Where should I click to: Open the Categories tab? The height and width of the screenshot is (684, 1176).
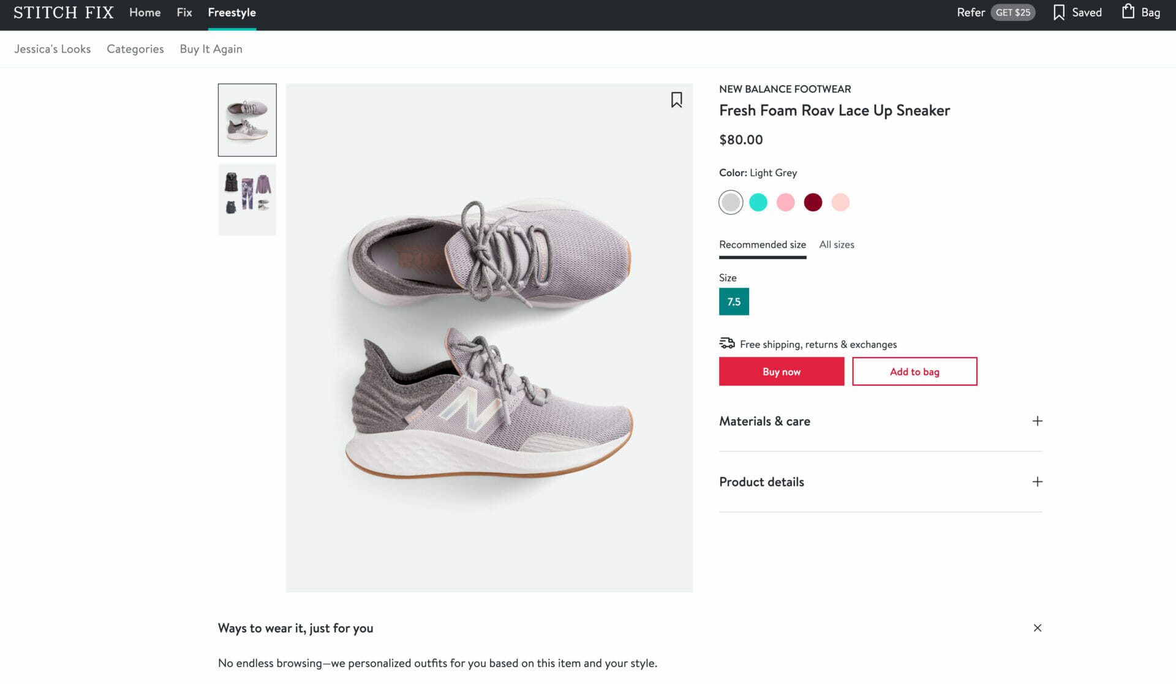tap(135, 49)
